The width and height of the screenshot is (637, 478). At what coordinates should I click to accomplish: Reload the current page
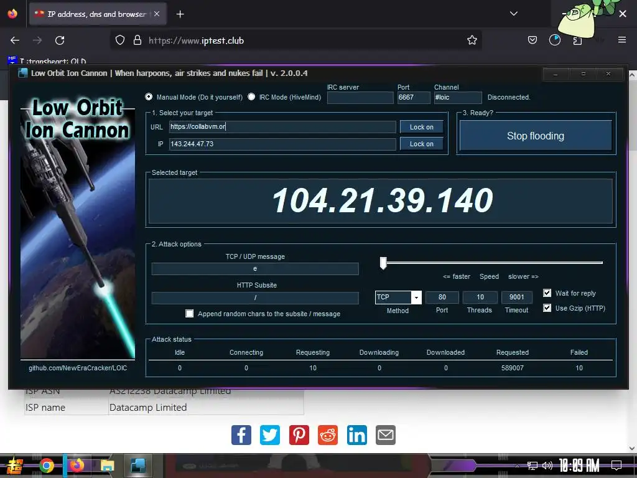(60, 40)
